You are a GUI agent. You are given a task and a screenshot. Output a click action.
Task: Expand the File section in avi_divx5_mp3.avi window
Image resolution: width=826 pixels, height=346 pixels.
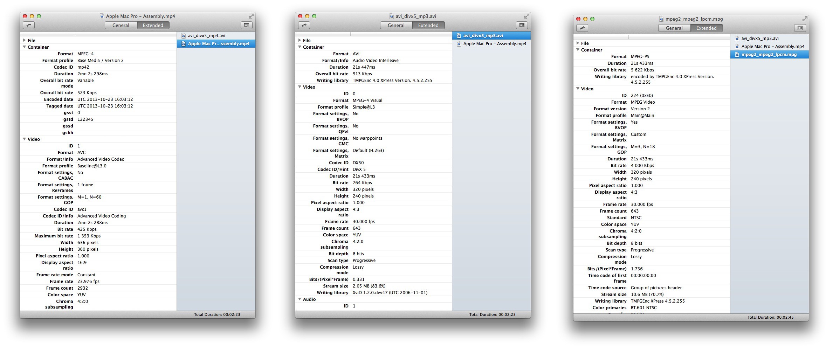click(300, 40)
